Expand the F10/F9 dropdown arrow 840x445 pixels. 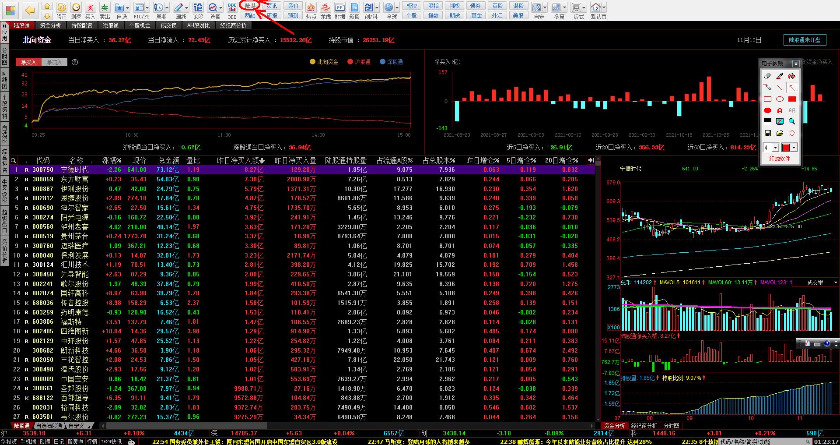(x=147, y=8)
